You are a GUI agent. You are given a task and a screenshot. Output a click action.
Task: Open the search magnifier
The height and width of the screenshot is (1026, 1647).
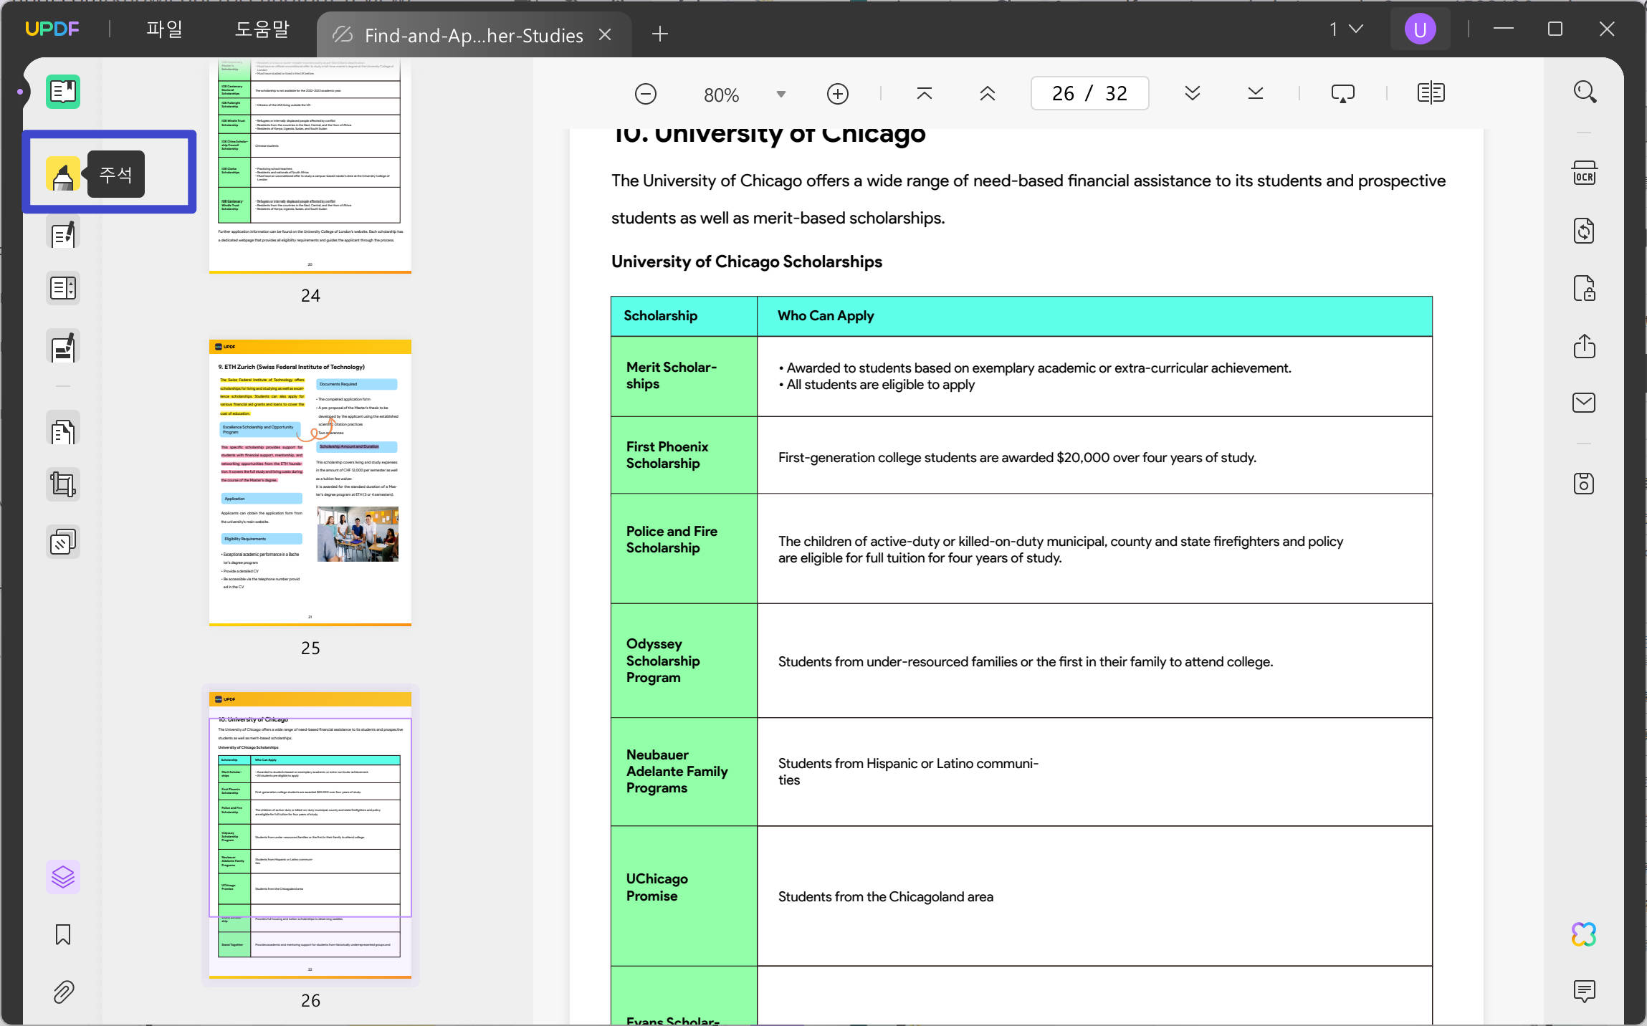[x=1585, y=92]
